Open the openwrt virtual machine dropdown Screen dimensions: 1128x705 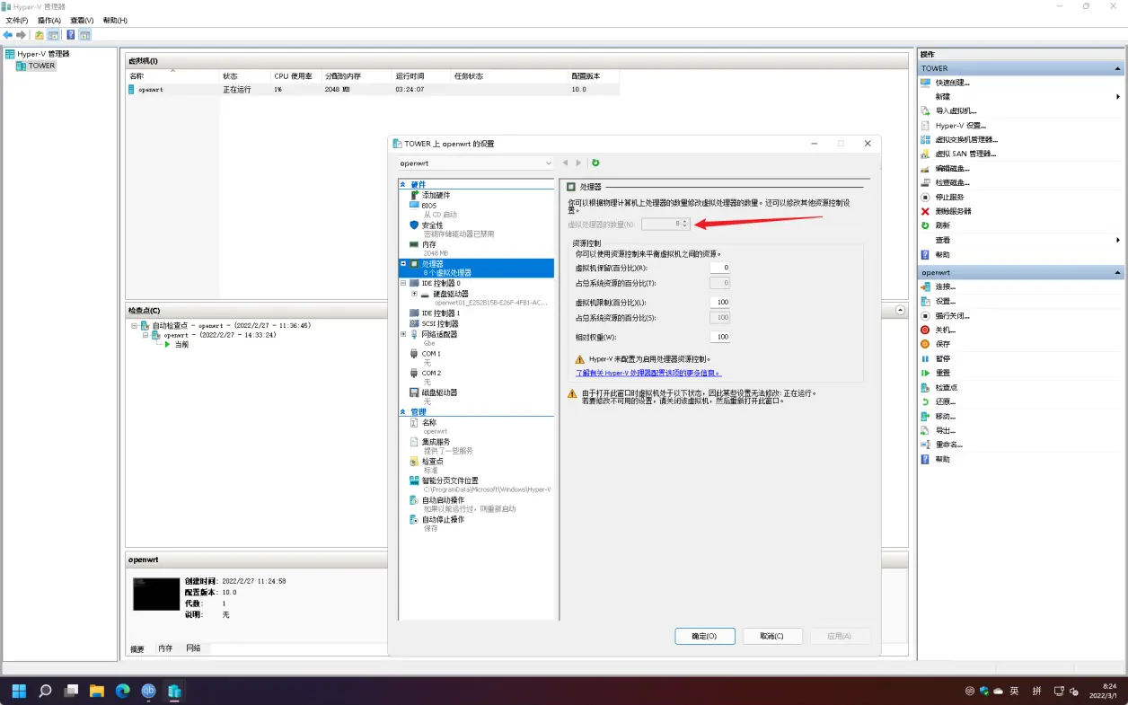tap(476, 163)
